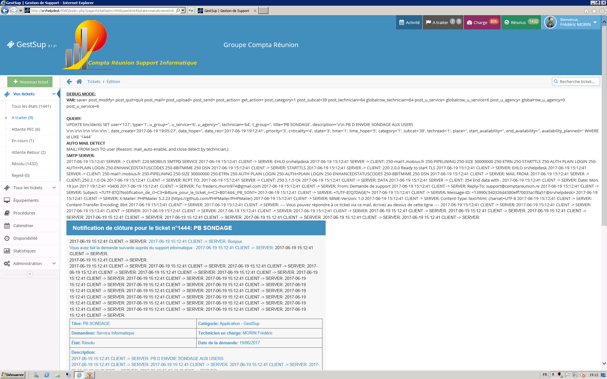607x379 pixels.
Task: Open a new blank browser tab
Action: [263, 11]
